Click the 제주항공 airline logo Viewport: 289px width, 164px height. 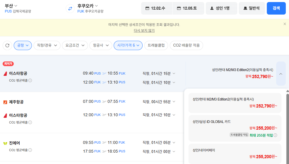pyautogui.click(x=5, y=102)
